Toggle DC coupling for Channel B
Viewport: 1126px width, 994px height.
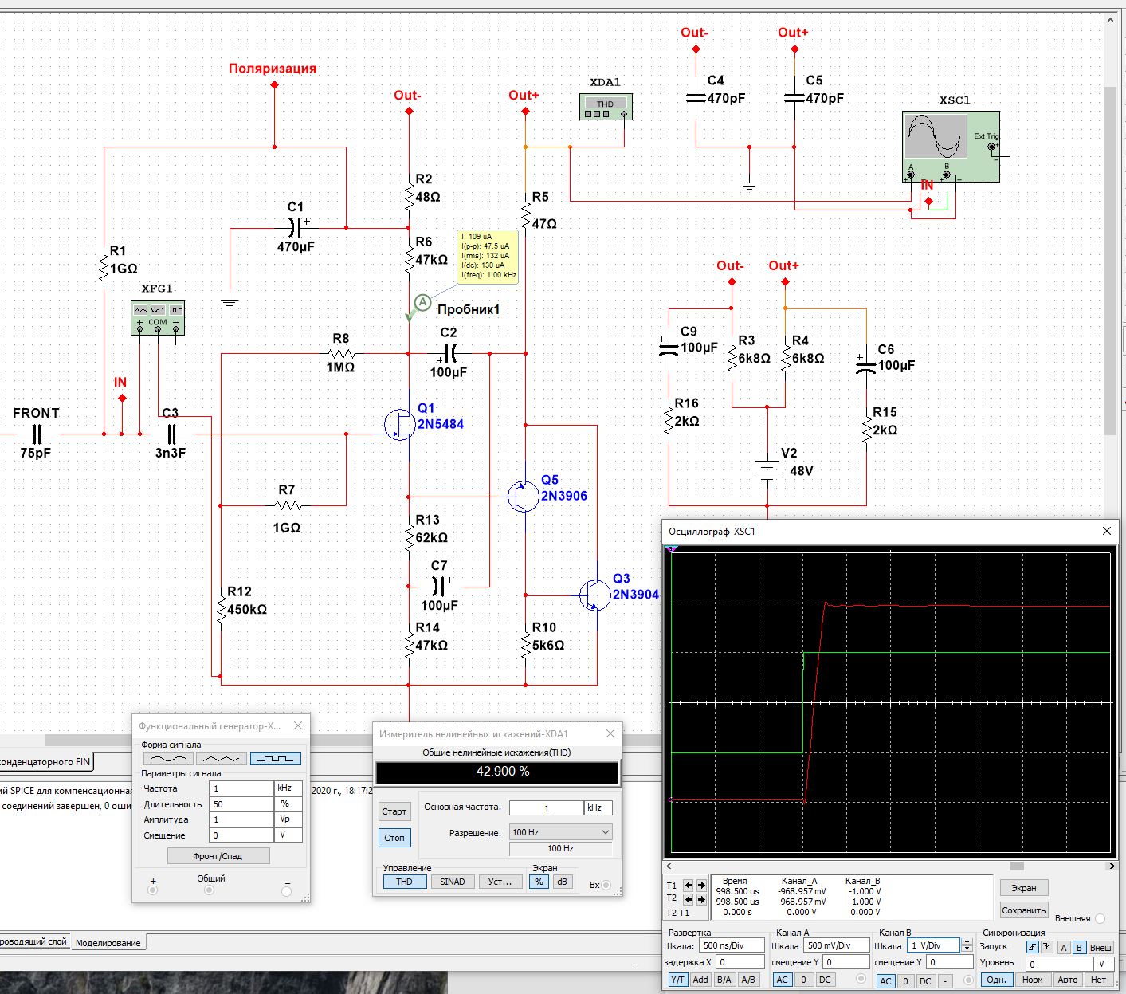tap(925, 981)
